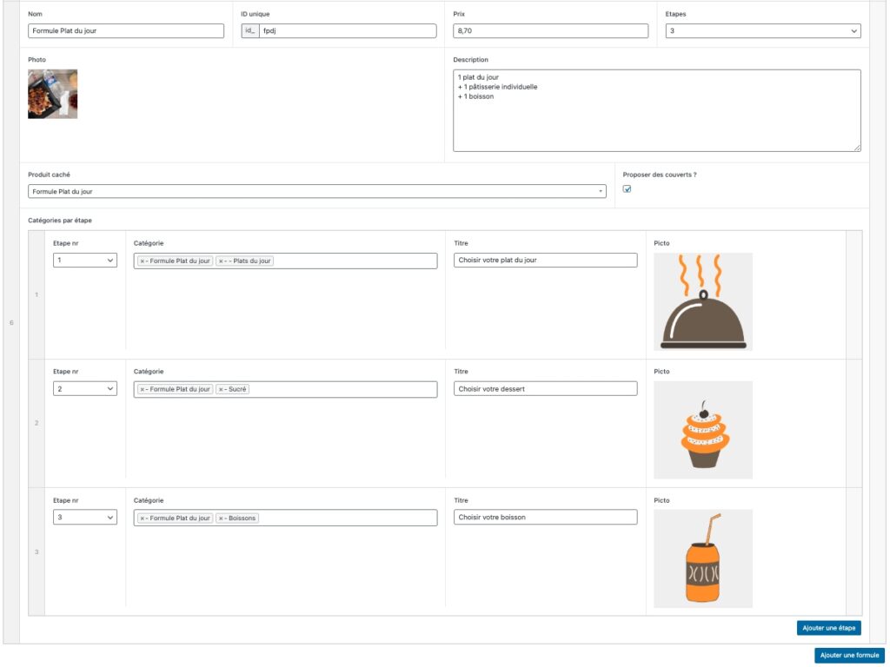
Task: Toggle the Proposer des couverts checkbox
Action: [627, 189]
